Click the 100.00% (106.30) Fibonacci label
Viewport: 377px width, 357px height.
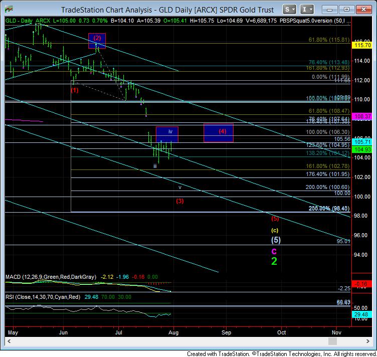pos(328,132)
